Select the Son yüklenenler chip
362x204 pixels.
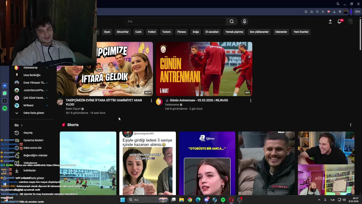[259, 32]
